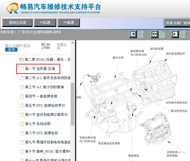Image resolution: width=190 pixels, height=161 pixels.
Task: Open 第十节 音响_HVAC 显示模块
Action: tap(48, 151)
